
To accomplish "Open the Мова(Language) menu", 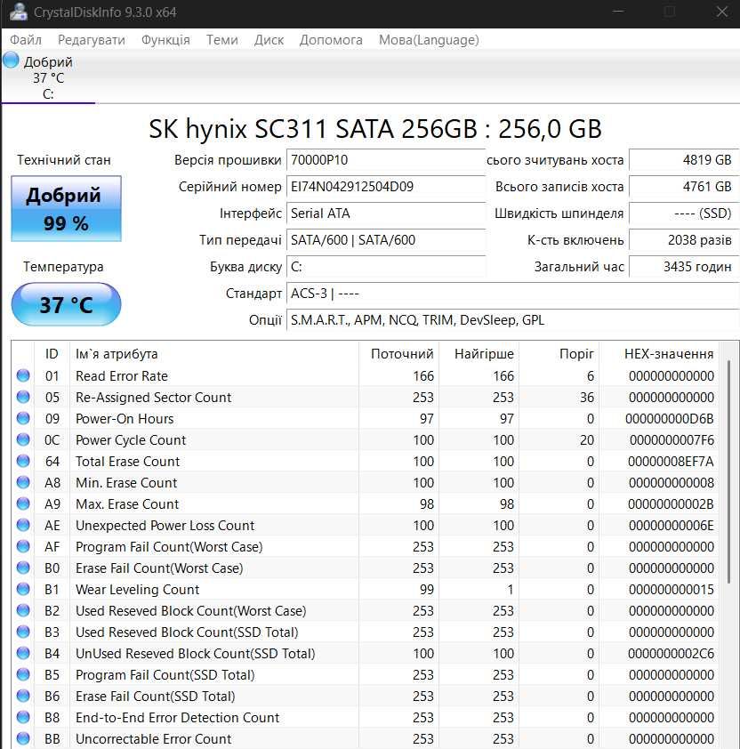I will click(x=429, y=40).
